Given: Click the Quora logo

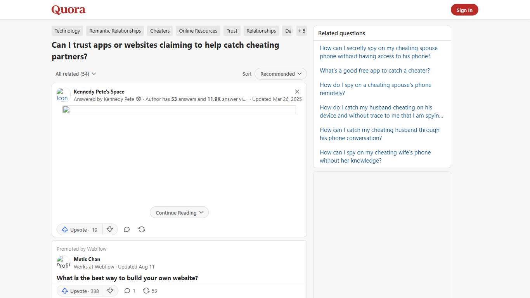Looking at the screenshot, I should tap(68, 10).
